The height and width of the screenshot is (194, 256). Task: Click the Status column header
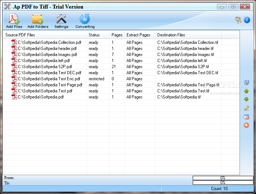point(98,35)
